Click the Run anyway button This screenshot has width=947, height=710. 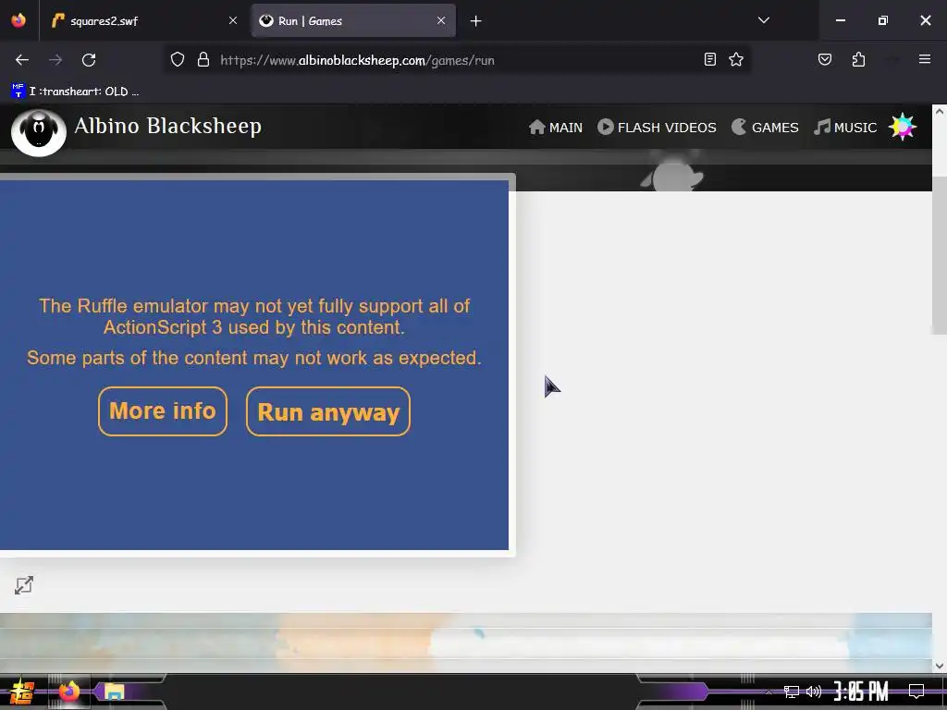328,411
